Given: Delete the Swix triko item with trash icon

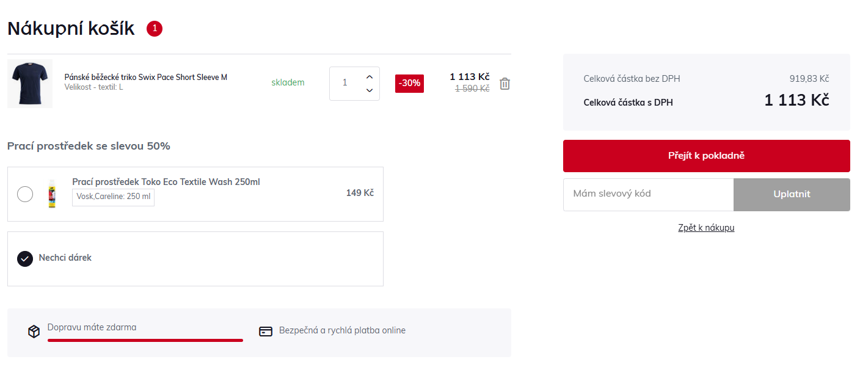Looking at the screenshot, I should [505, 84].
